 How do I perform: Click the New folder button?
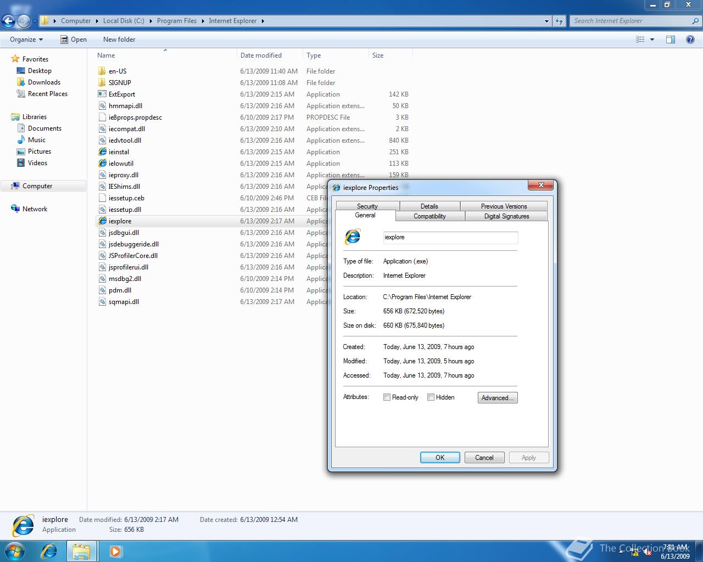tap(119, 40)
